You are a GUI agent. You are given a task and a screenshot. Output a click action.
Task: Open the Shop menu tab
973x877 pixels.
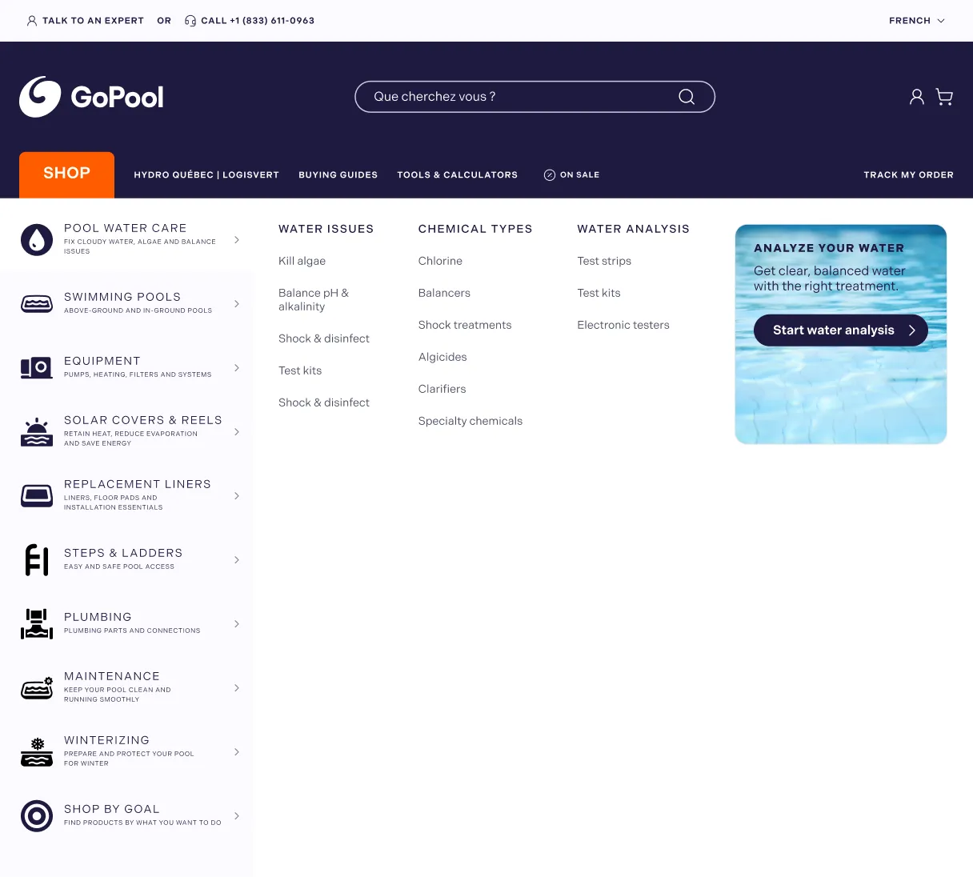[x=67, y=174]
